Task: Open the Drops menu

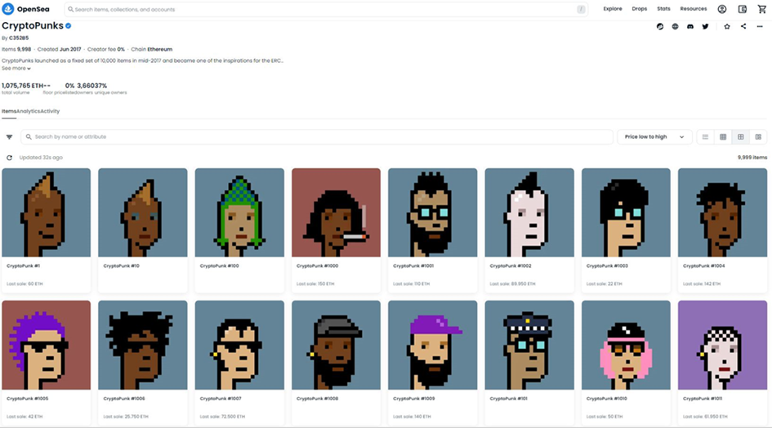Action: coord(639,9)
